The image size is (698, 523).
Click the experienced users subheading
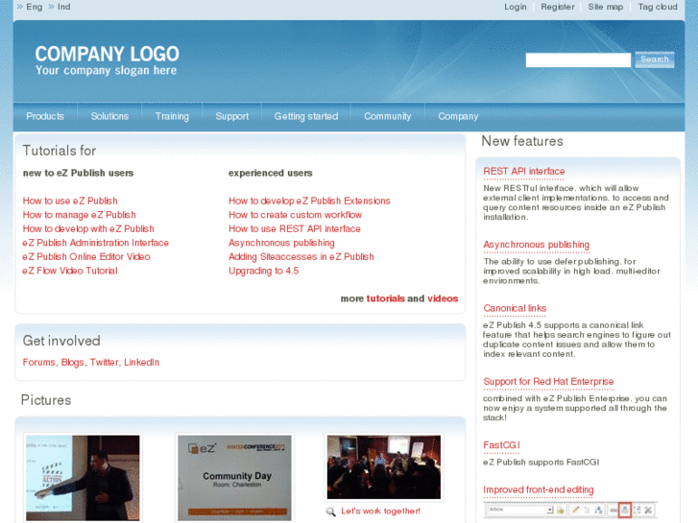[x=271, y=173]
